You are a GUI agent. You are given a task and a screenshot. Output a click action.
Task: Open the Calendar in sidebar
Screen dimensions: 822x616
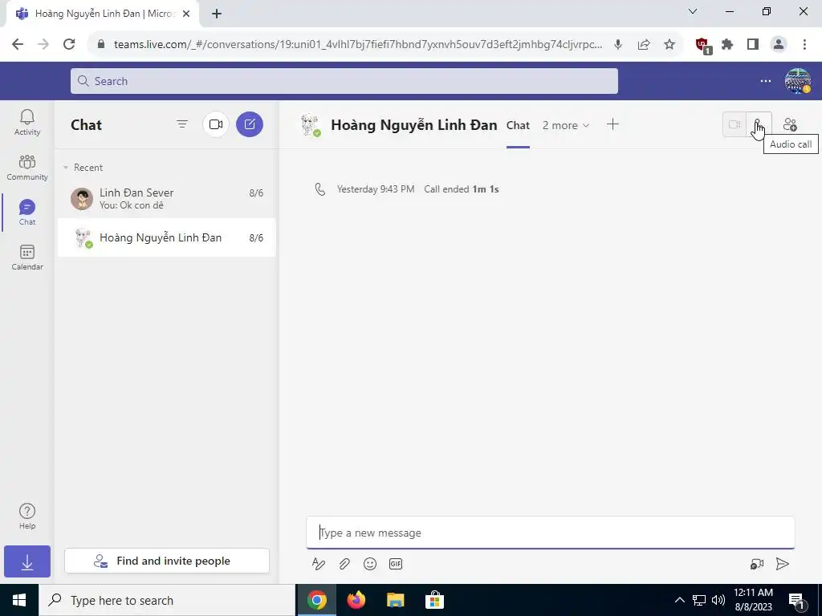click(x=27, y=257)
